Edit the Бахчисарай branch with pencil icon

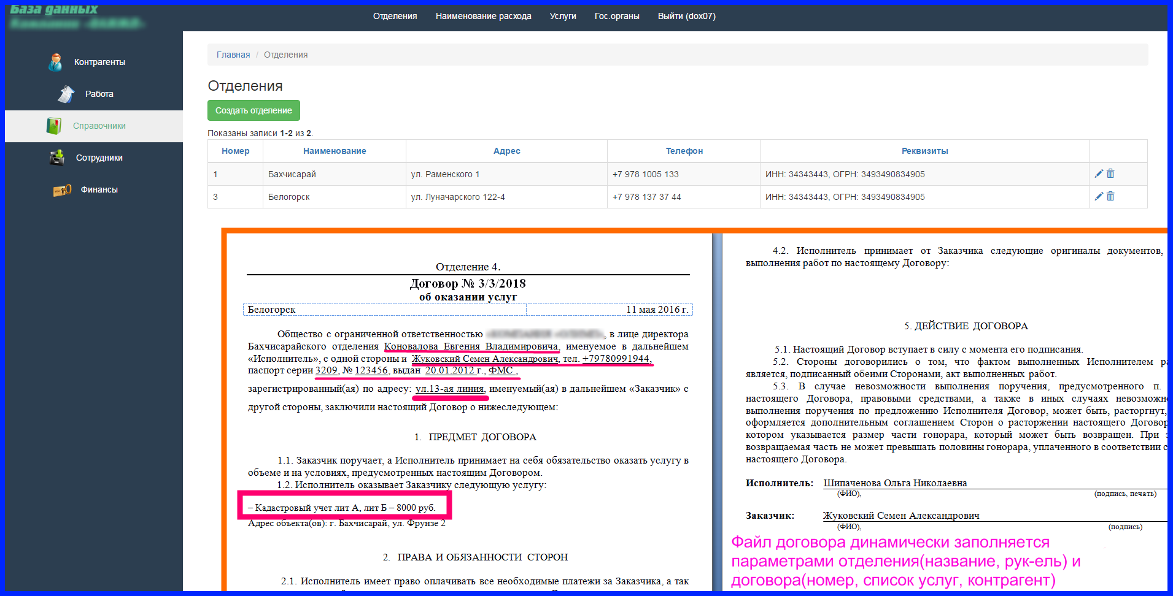tap(1099, 174)
